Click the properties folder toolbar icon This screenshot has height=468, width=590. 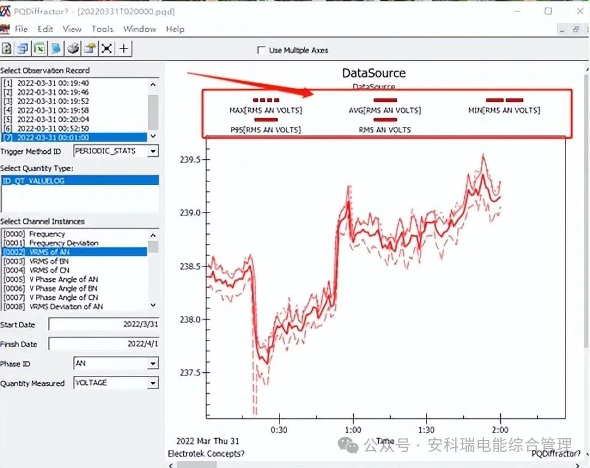(89, 48)
